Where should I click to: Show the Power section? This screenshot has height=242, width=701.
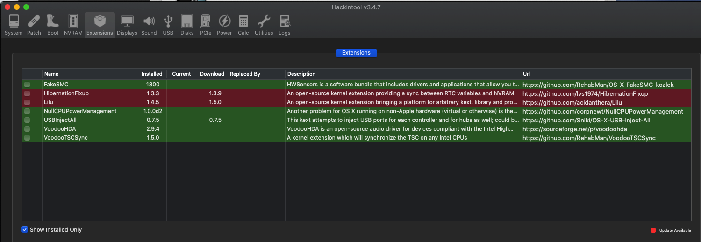[x=224, y=25]
